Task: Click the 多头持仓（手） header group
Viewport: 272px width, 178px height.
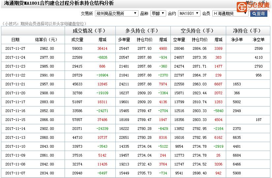Action: [x=143, y=31]
